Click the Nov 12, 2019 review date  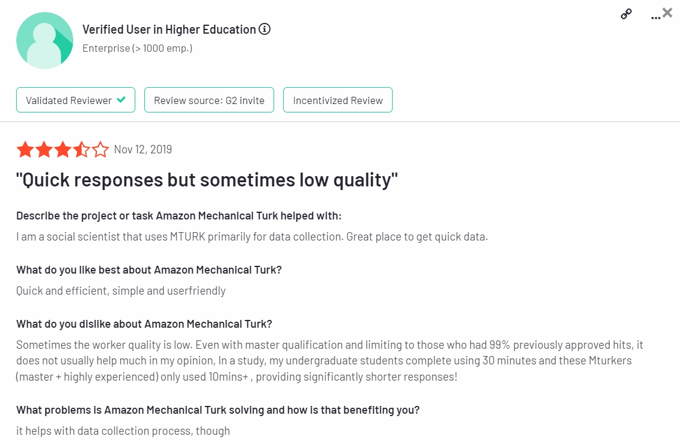(143, 149)
